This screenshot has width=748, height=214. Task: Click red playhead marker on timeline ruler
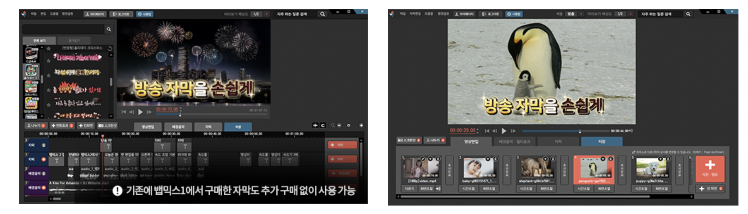click(x=103, y=136)
